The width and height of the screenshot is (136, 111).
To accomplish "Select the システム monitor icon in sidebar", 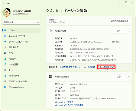I will [x=5, y=30].
